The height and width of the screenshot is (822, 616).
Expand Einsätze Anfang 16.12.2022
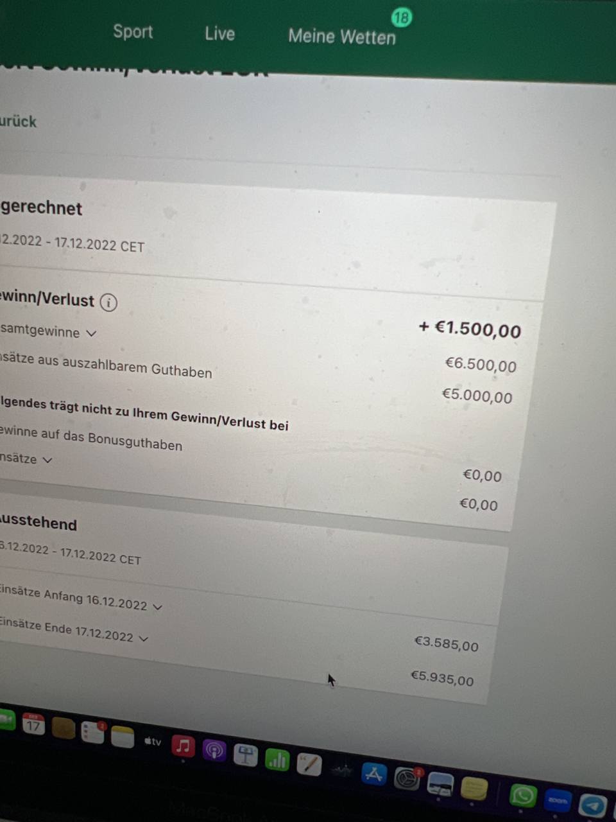tap(157, 606)
